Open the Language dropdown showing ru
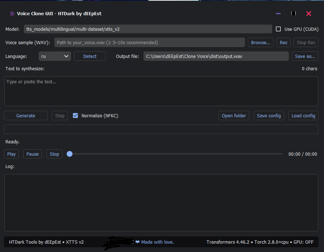 (x=55, y=56)
